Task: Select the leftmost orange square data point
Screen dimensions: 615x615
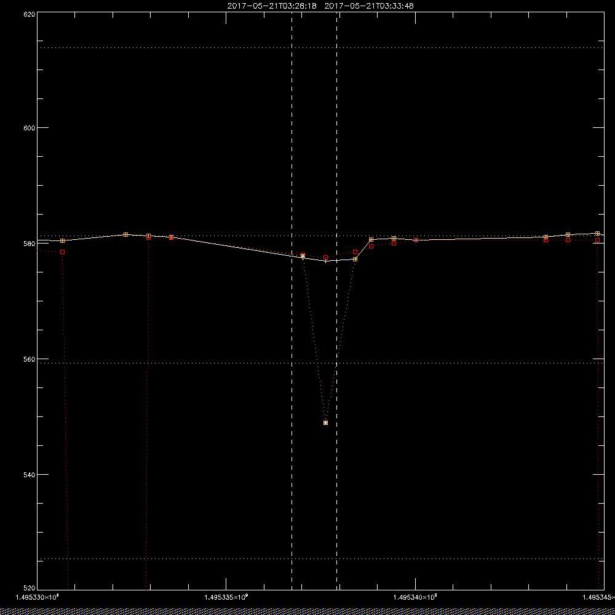Action: (62, 241)
